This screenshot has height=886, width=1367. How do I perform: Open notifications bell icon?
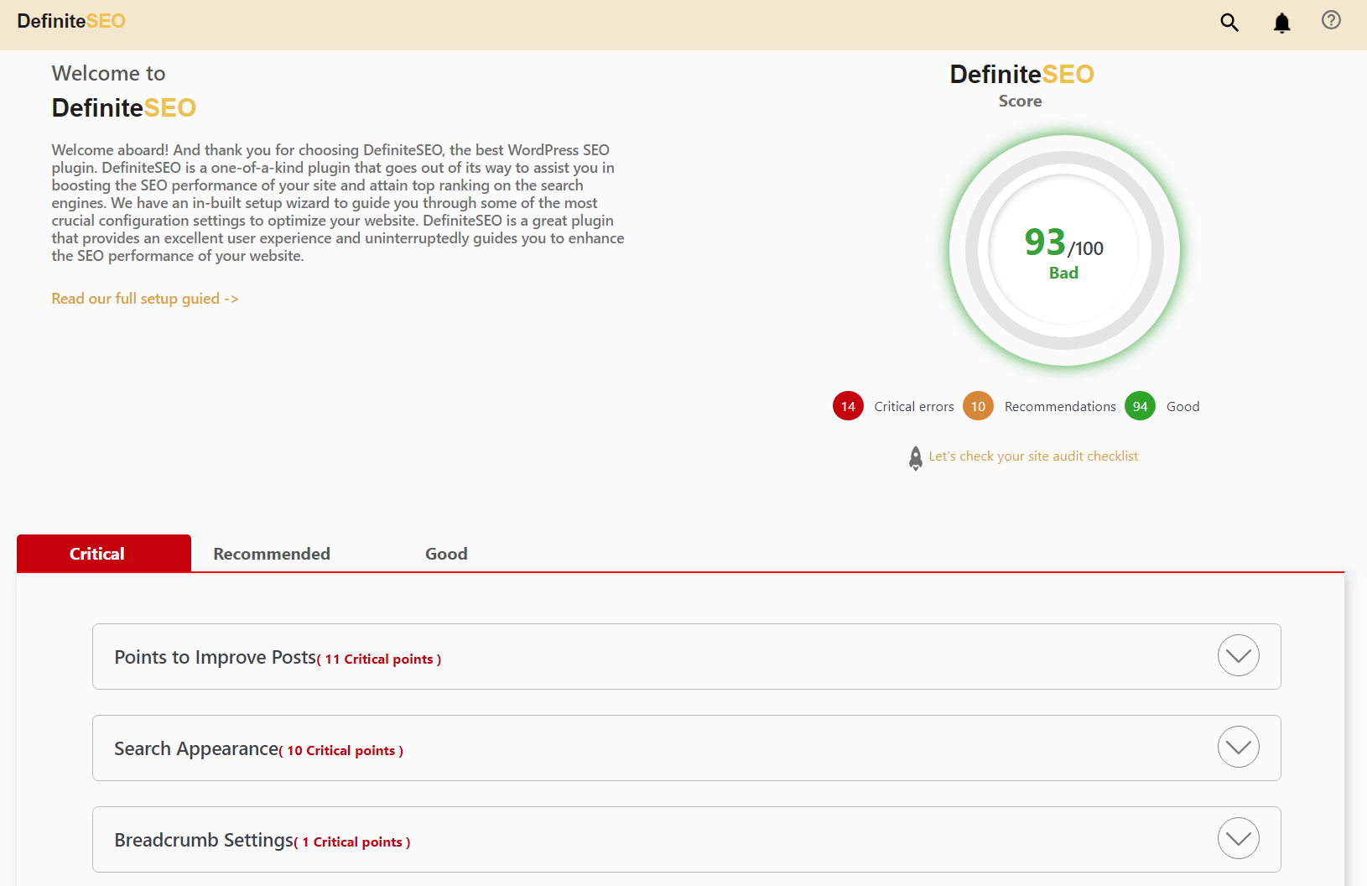(1281, 23)
